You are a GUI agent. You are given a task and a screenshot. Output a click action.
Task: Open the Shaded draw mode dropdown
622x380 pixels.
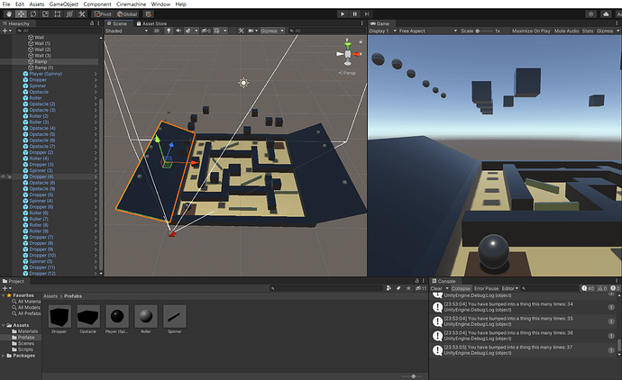coord(124,31)
